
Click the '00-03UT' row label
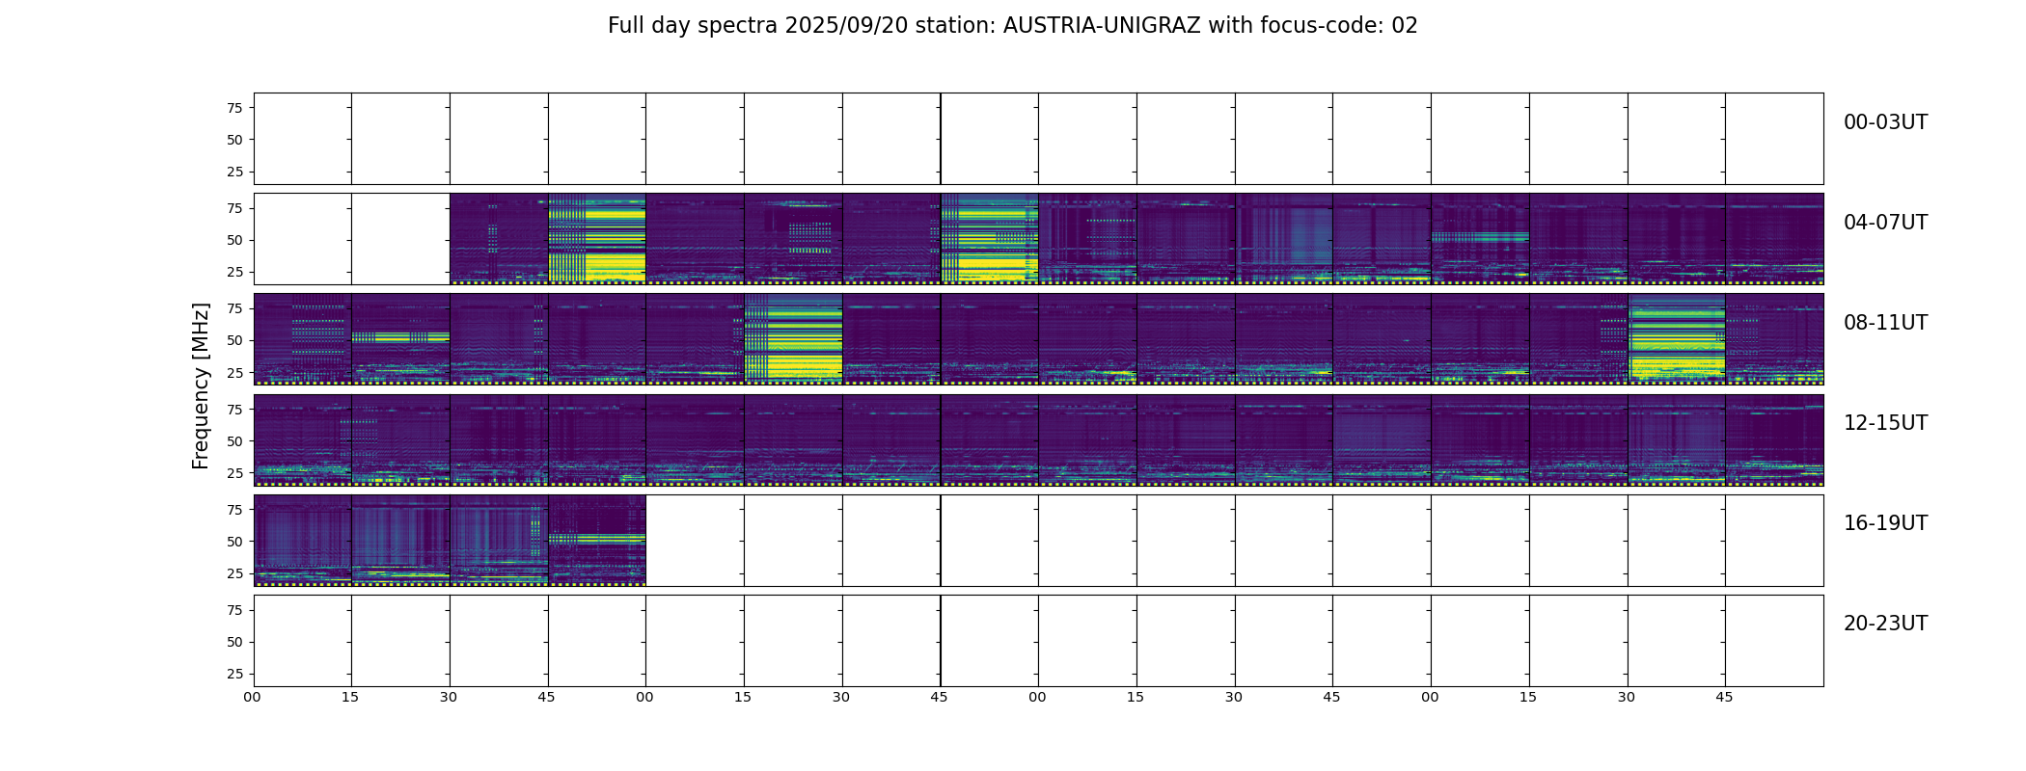(1885, 122)
